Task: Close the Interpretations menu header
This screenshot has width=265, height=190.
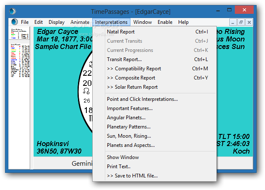Action: pos(111,22)
